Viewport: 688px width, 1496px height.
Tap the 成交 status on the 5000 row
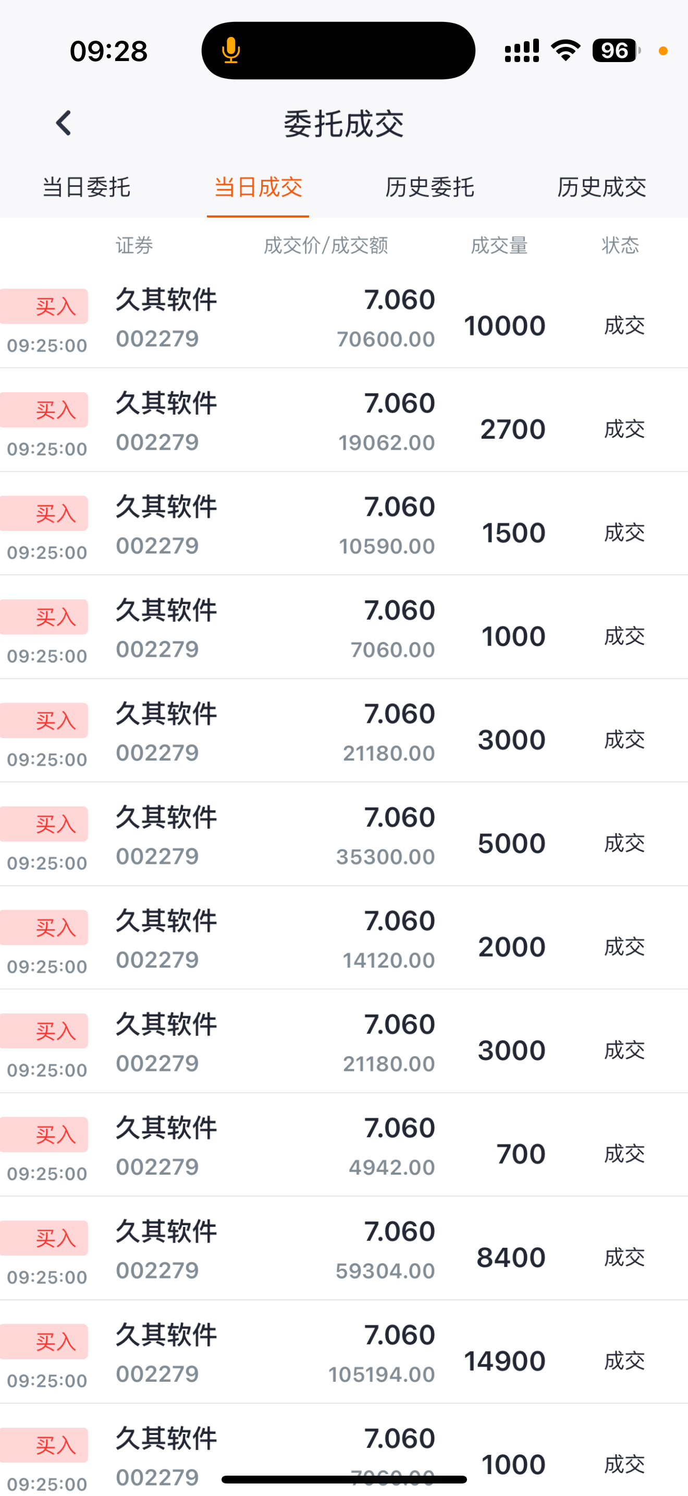click(624, 843)
